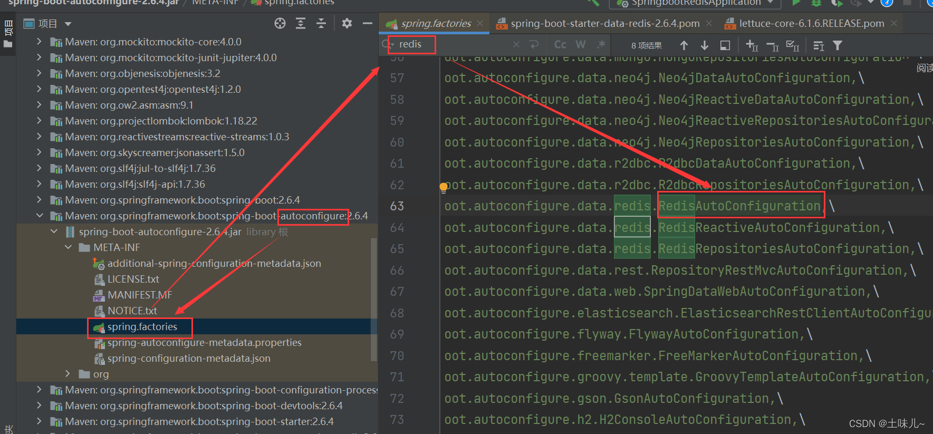Open project panel settings gear
The image size is (933, 434).
[347, 23]
